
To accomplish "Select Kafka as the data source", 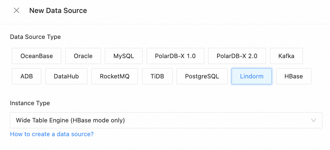I will 286,56.
